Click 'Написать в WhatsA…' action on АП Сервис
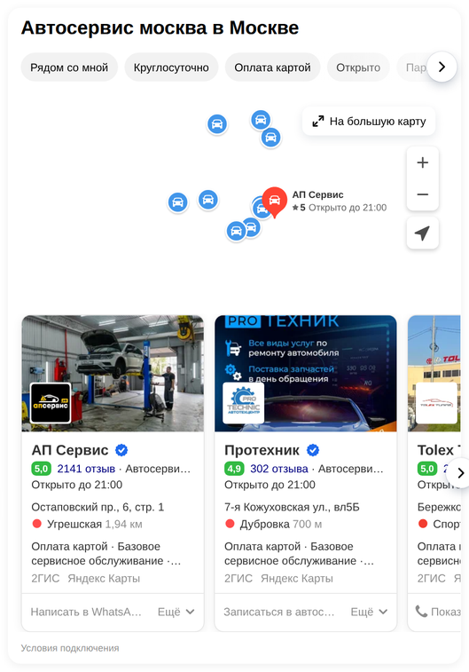The image size is (469, 672). tap(86, 612)
